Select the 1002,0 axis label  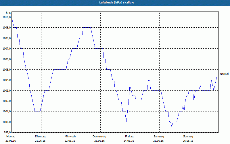click(x=7, y=101)
